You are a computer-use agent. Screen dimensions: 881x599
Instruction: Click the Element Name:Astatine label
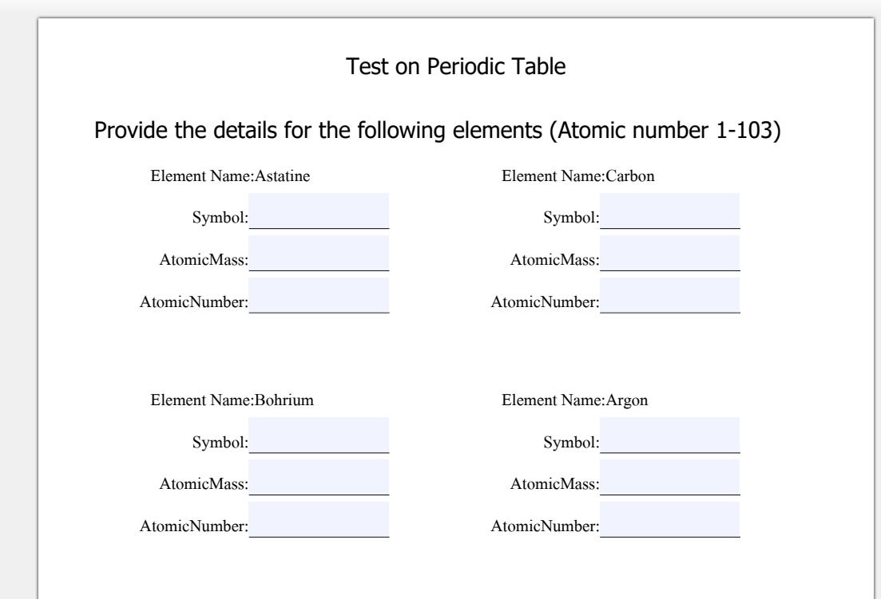pos(230,176)
